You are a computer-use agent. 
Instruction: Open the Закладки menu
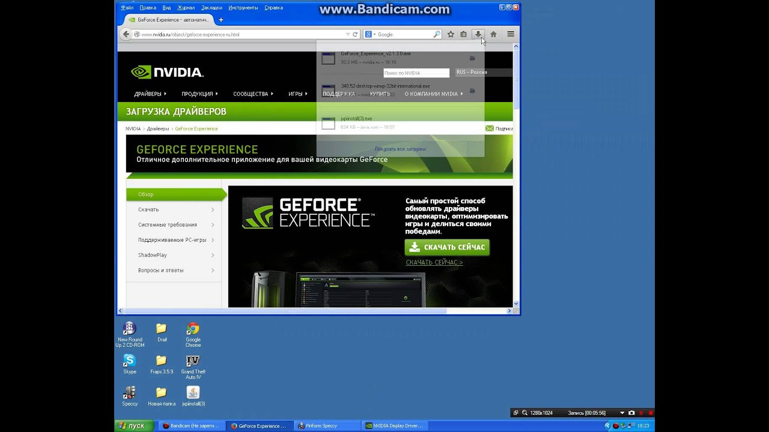(x=211, y=8)
